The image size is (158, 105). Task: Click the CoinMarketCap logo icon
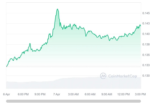click(x=103, y=76)
